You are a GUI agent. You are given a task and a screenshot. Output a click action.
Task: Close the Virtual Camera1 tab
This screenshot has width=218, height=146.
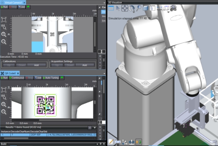24,3
